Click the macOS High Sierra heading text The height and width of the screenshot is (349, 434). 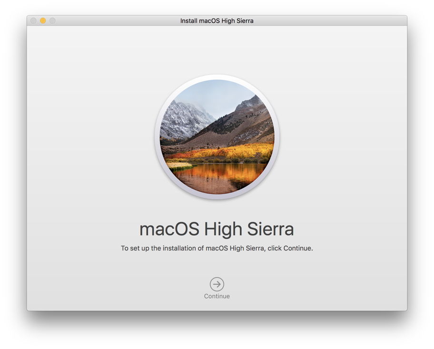click(x=217, y=229)
